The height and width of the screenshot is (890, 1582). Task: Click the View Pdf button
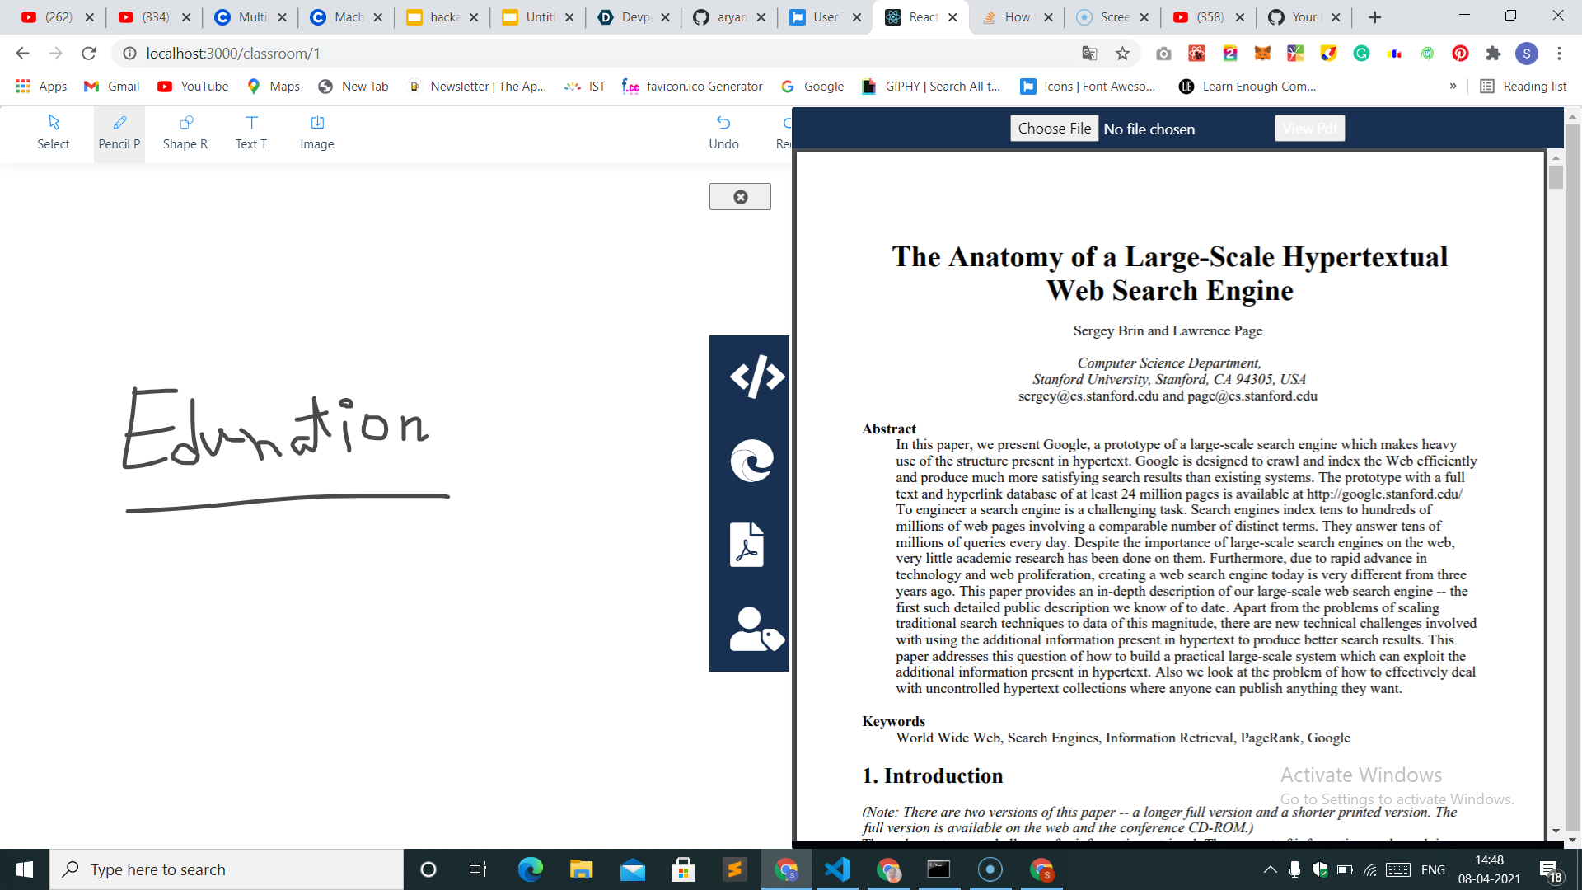[1309, 129]
